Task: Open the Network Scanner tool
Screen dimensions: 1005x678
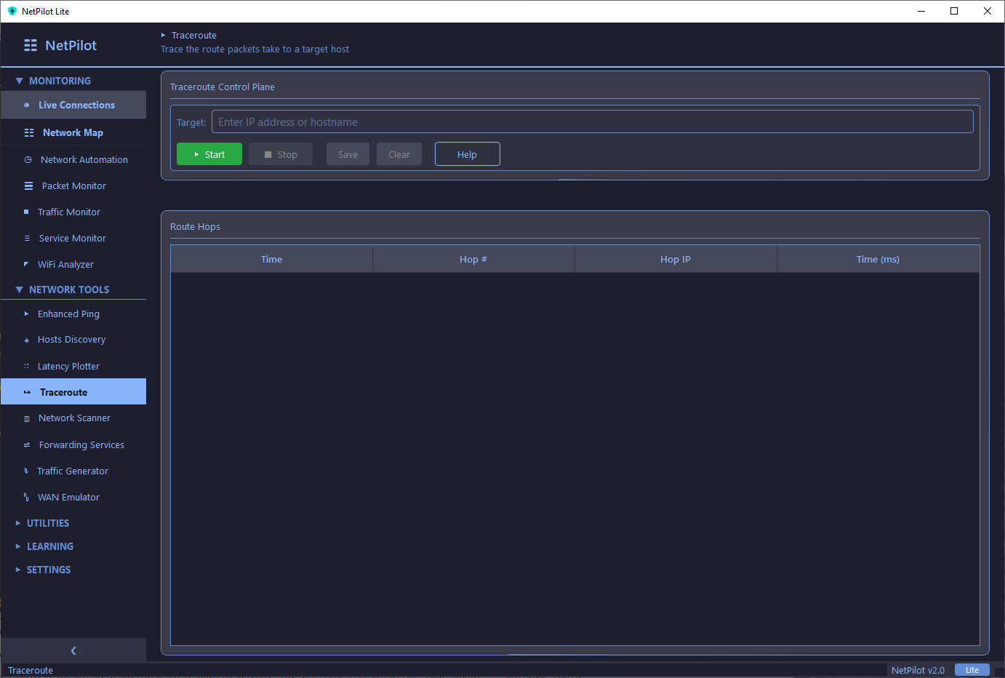Action: point(73,418)
